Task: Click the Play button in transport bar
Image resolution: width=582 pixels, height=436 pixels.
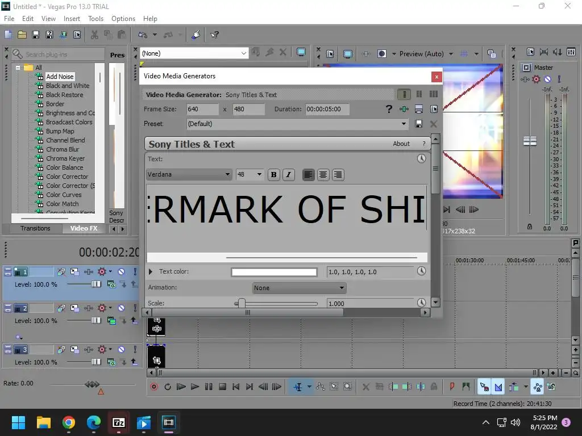Action: tap(195, 387)
